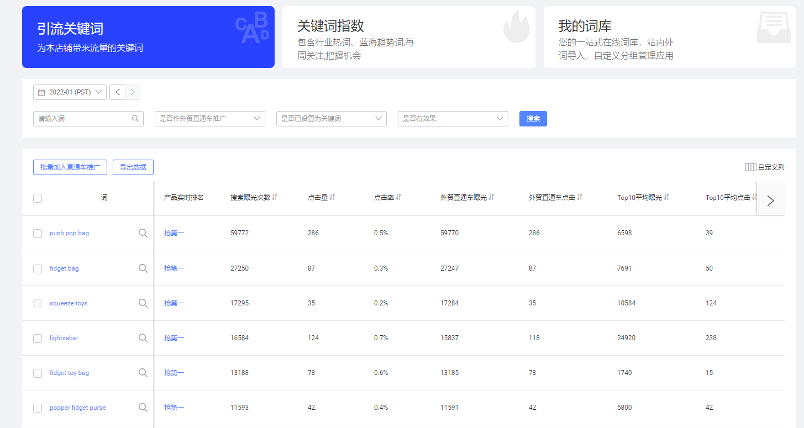
Task: Click the 抢第一 link for squeeze toys
Action: [x=174, y=303]
